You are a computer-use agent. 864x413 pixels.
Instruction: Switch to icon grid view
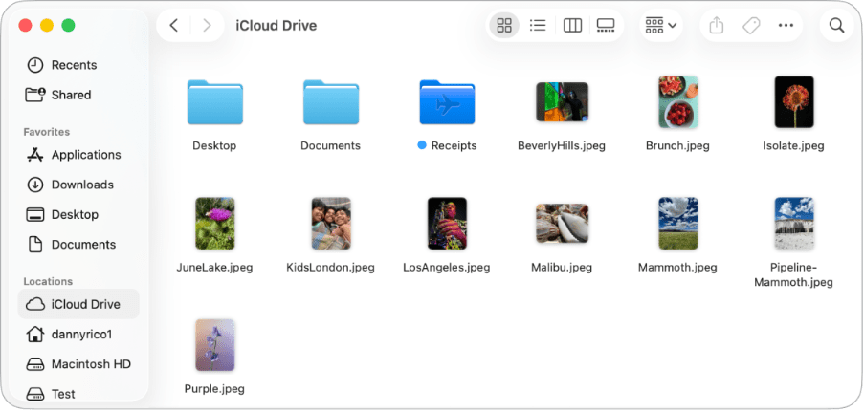point(504,26)
